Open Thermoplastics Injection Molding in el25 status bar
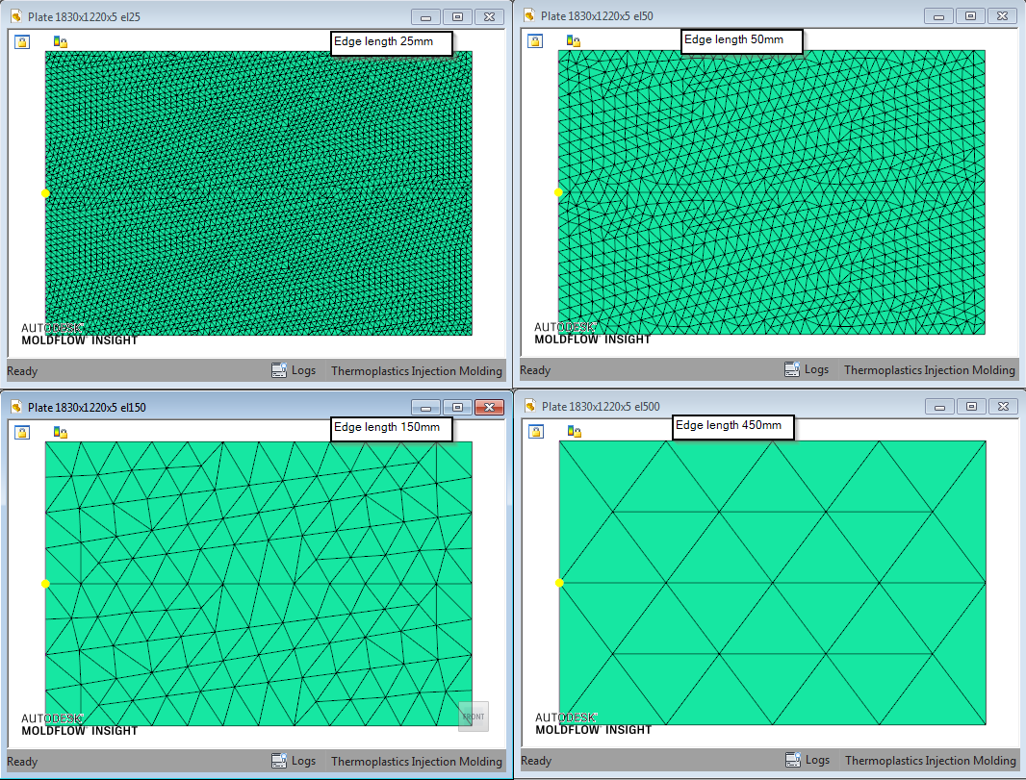The width and height of the screenshot is (1026, 780). 417,370
